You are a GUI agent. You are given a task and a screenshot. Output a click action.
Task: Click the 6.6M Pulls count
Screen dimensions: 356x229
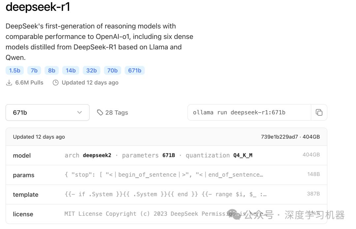(29, 83)
